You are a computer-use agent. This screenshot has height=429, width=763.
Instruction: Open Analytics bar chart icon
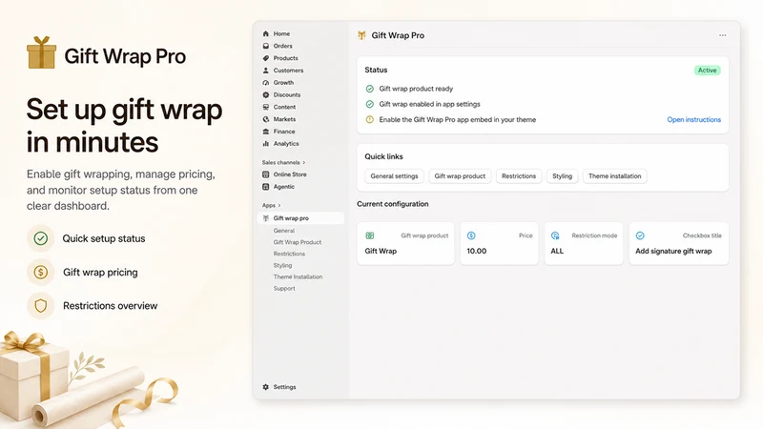click(266, 144)
